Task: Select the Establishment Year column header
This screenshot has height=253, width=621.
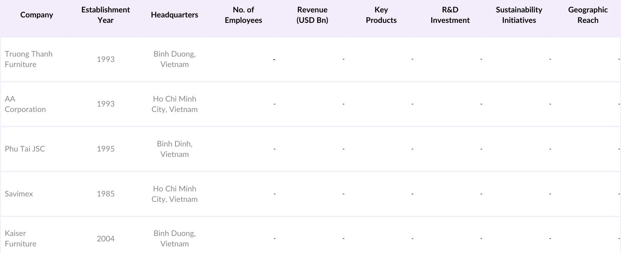Action: tap(106, 15)
